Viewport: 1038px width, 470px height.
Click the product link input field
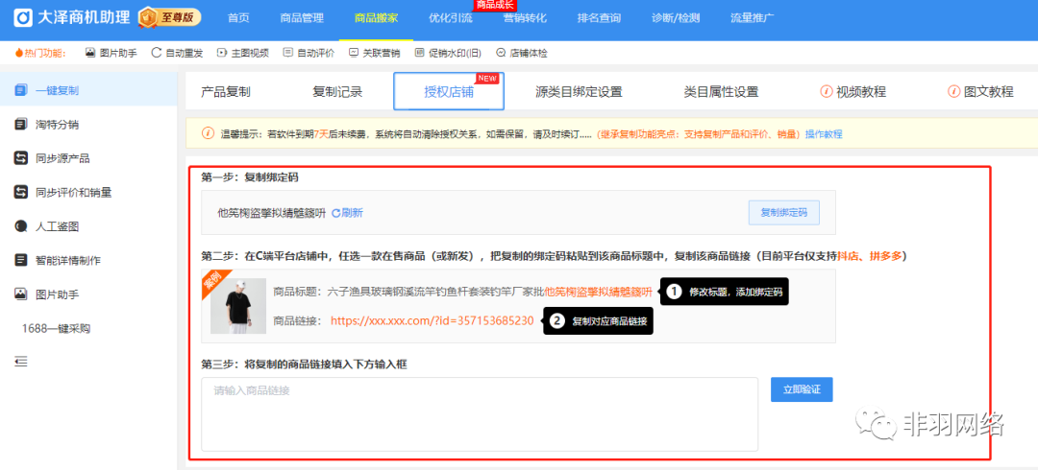(x=480, y=413)
